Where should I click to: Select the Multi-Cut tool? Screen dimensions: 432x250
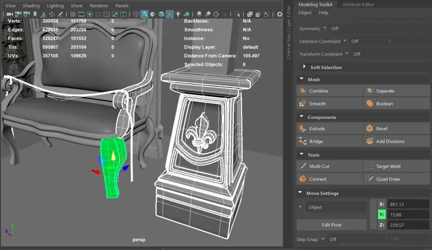click(302, 166)
